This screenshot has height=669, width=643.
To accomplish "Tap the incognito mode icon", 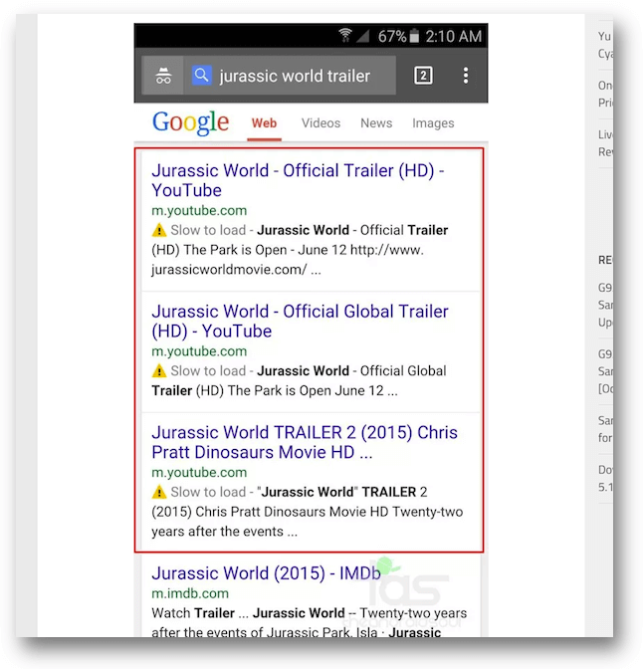I will click(163, 76).
